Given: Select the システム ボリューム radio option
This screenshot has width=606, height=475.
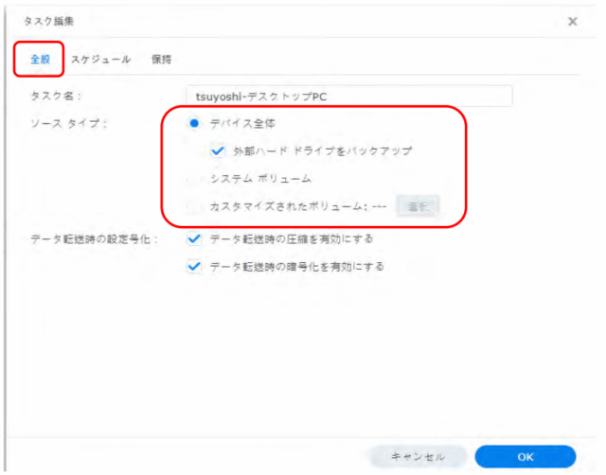Looking at the screenshot, I should (x=194, y=178).
